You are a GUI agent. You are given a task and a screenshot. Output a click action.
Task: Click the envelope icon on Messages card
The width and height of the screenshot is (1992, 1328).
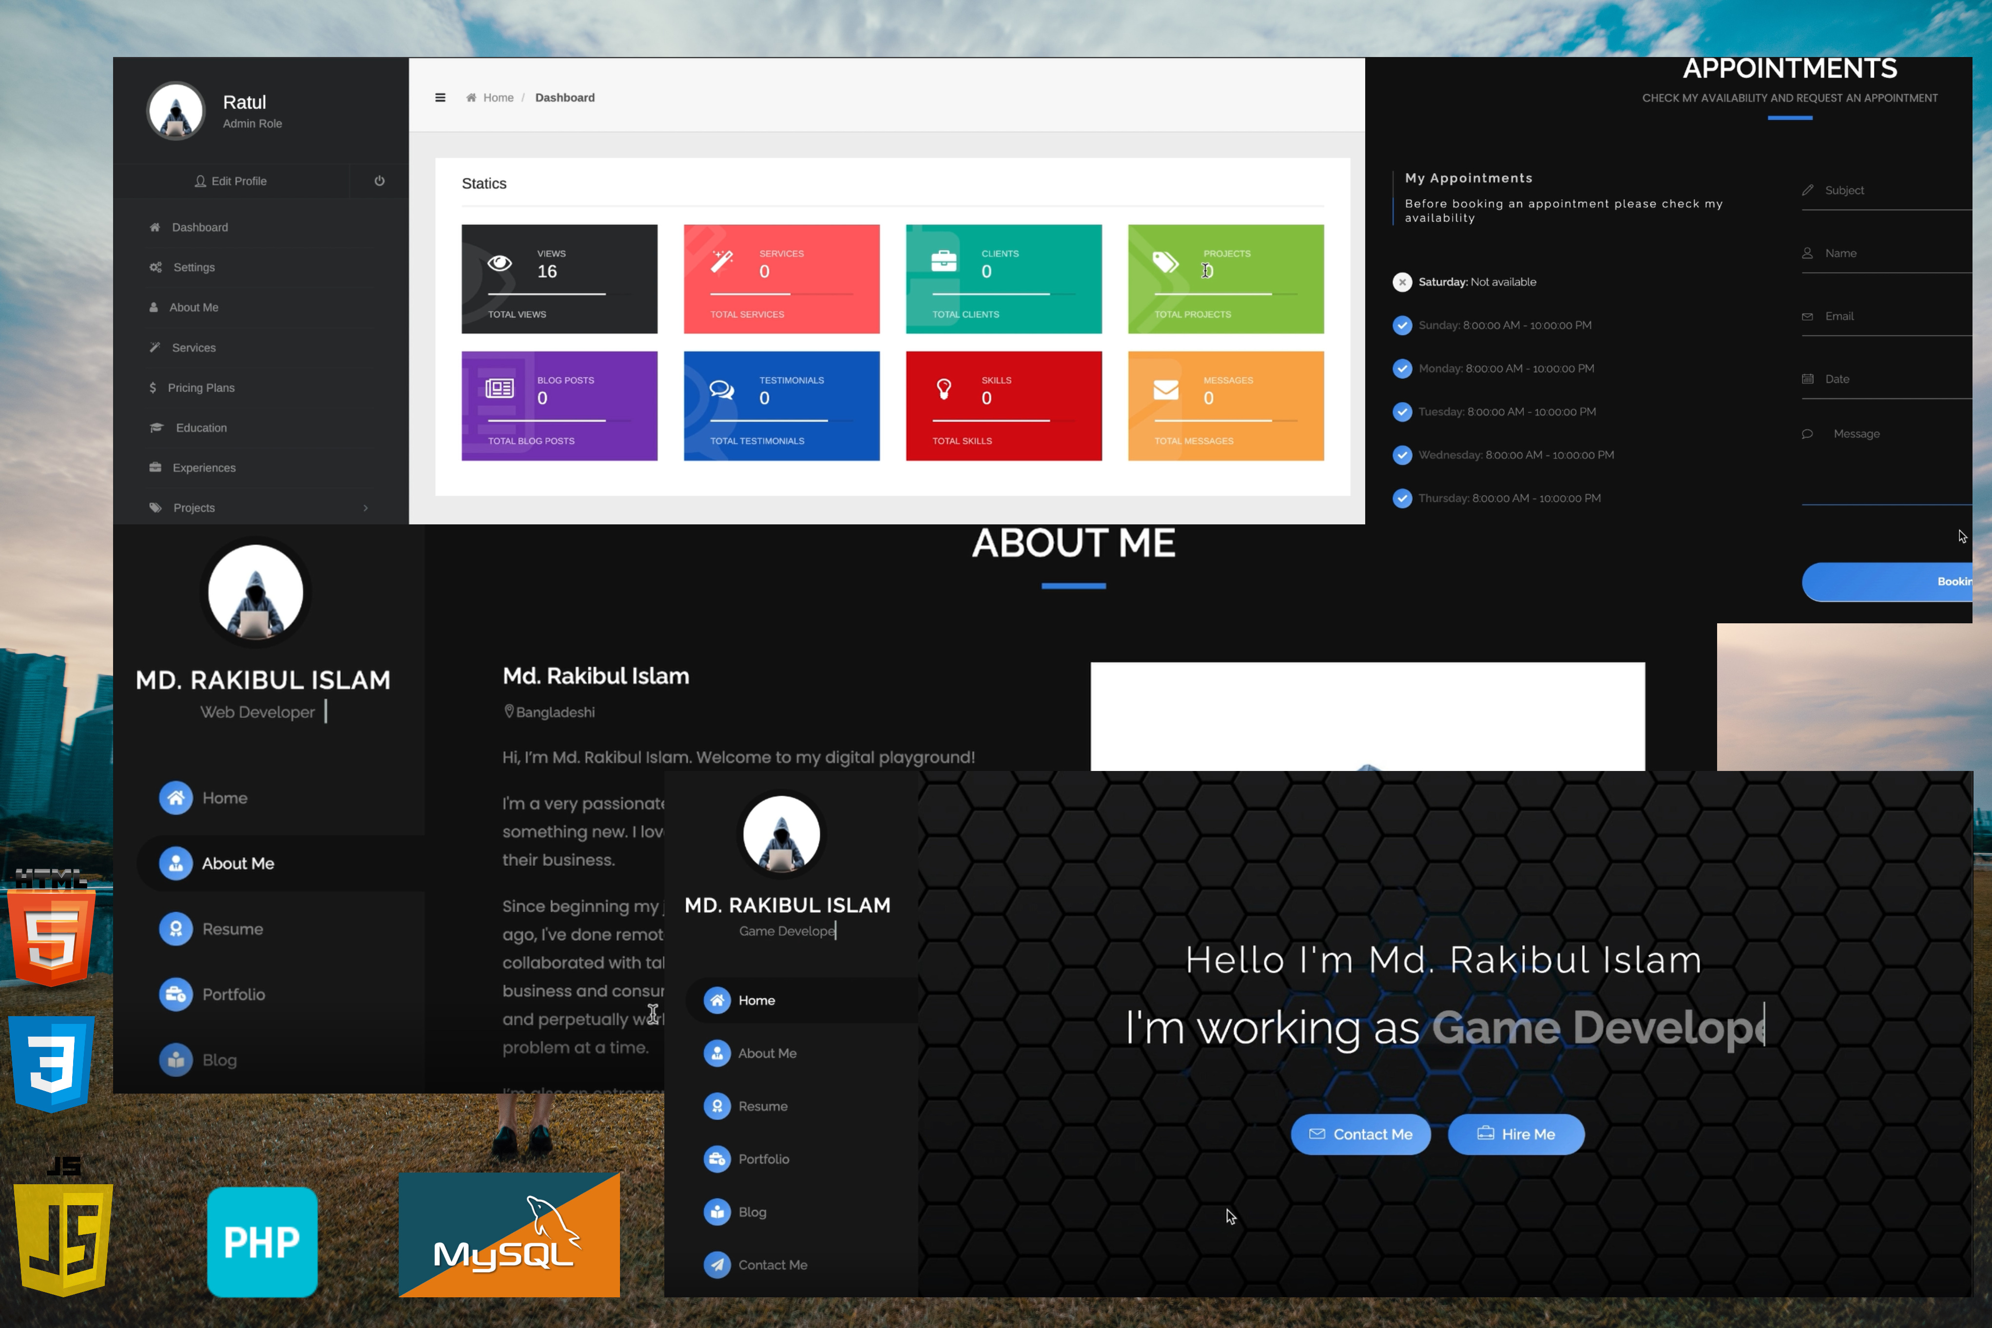click(1166, 389)
